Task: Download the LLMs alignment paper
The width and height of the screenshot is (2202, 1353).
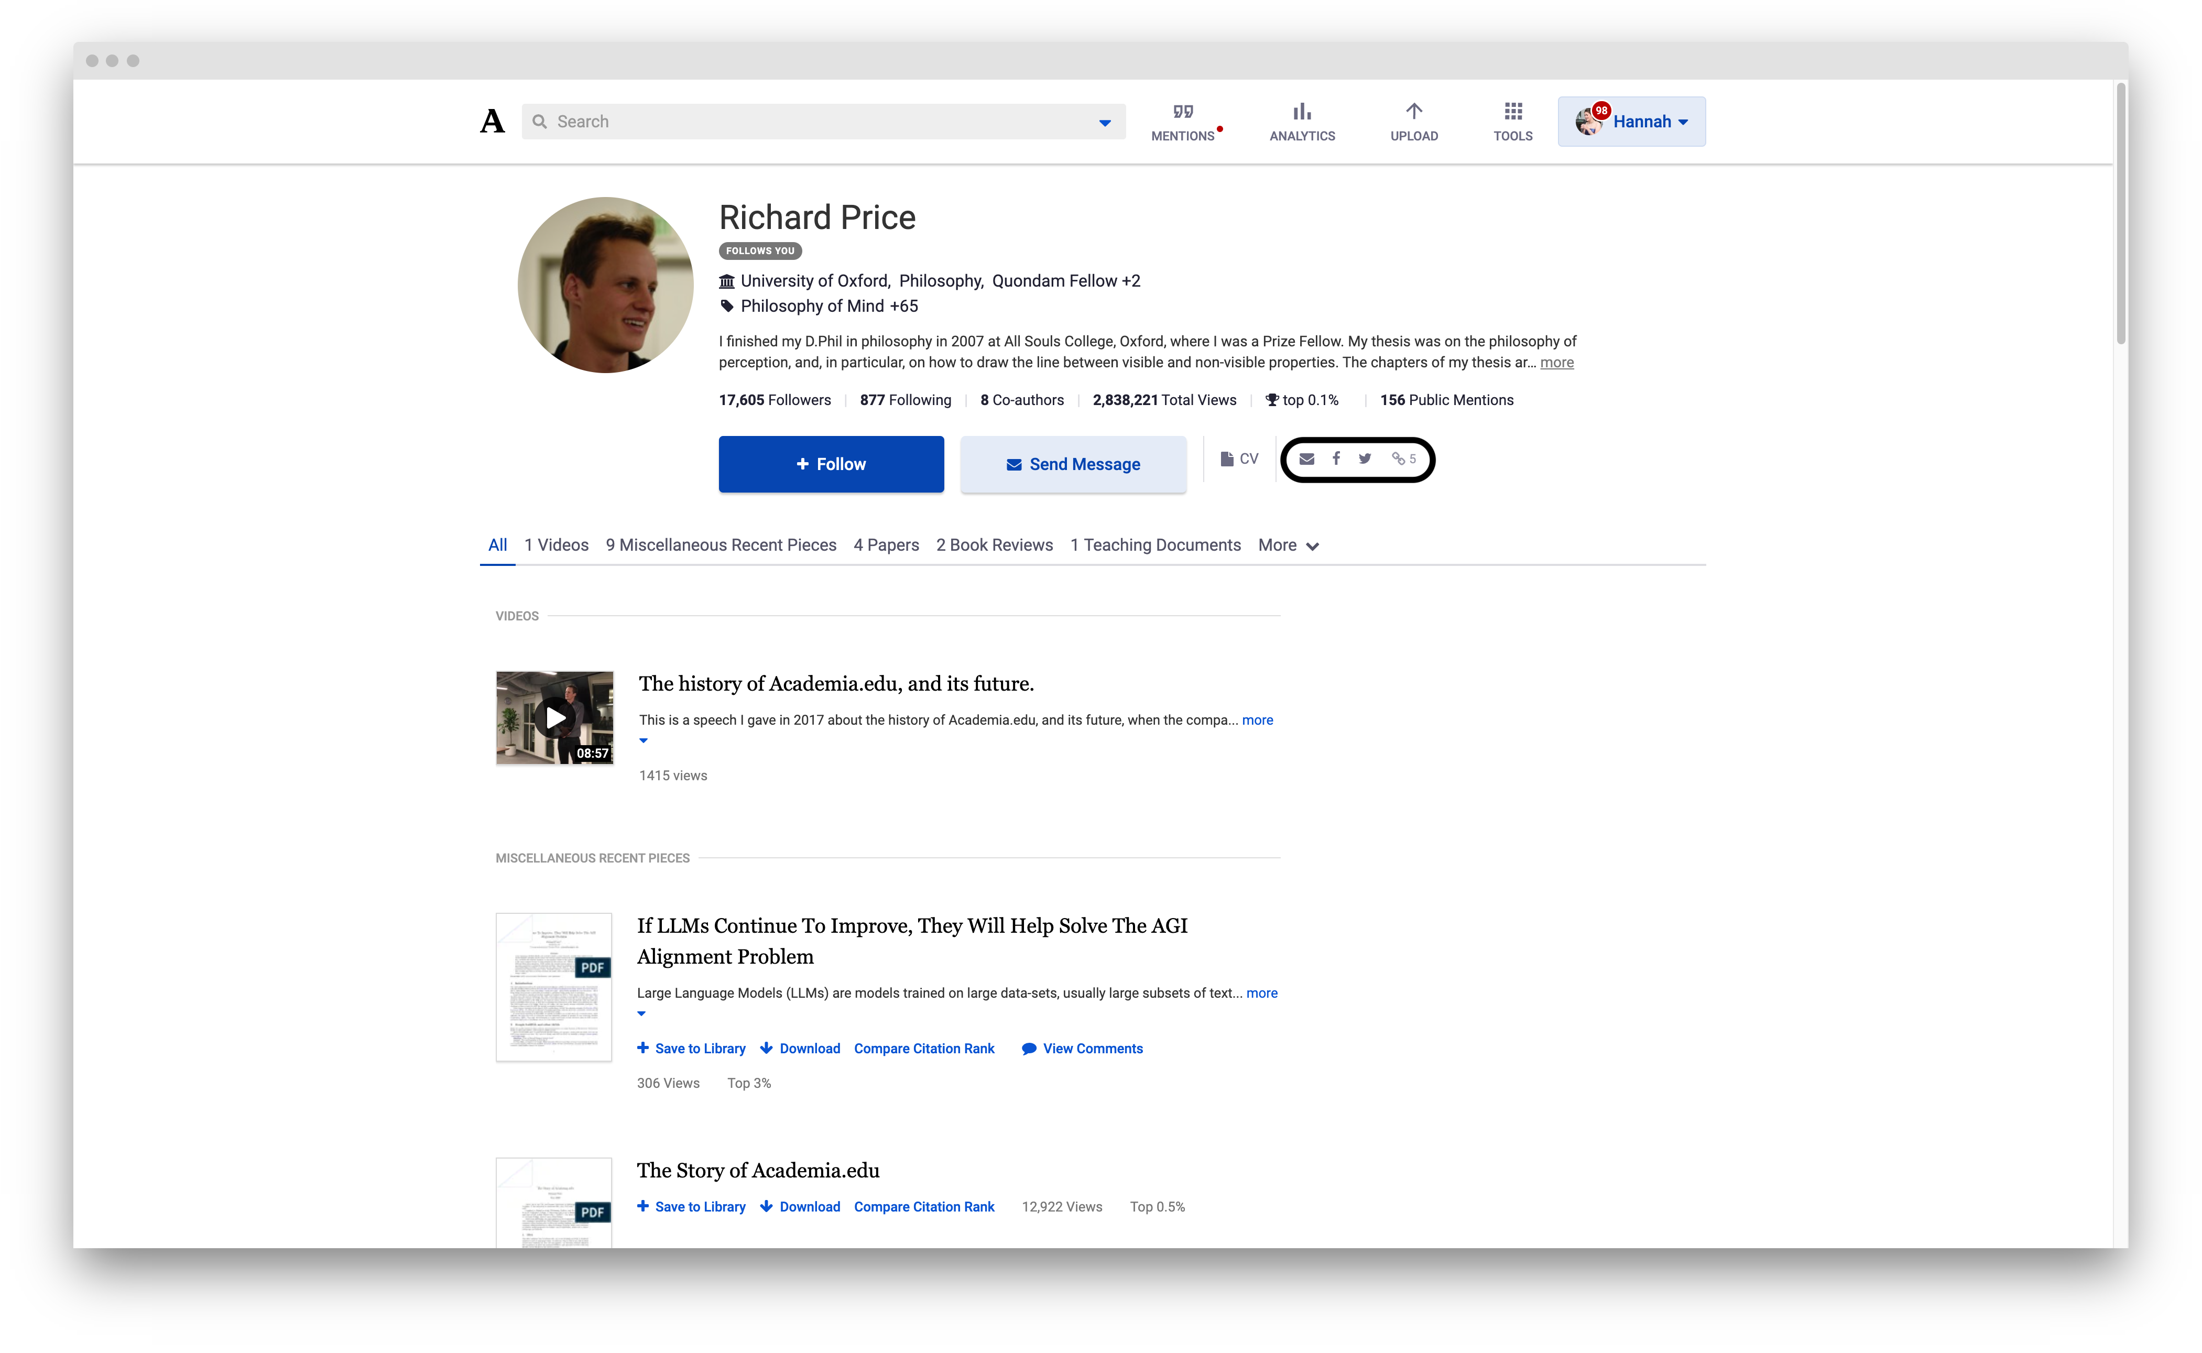Action: tap(800, 1049)
